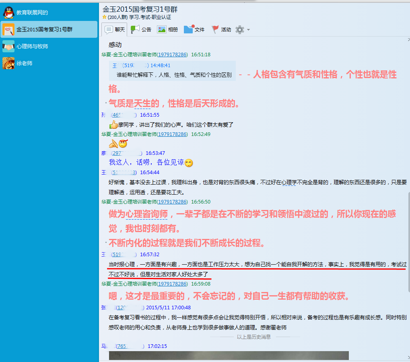Screen dimensions: 410x362
Task: Click the face emoji after 各位见谅
Action: (189, 163)
